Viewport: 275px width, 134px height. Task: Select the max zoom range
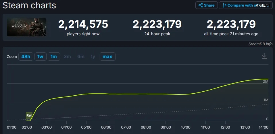pos(107,57)
